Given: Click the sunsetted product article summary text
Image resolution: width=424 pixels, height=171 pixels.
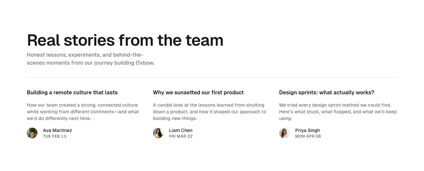Looking at the screenshot, I should point(209,112).
